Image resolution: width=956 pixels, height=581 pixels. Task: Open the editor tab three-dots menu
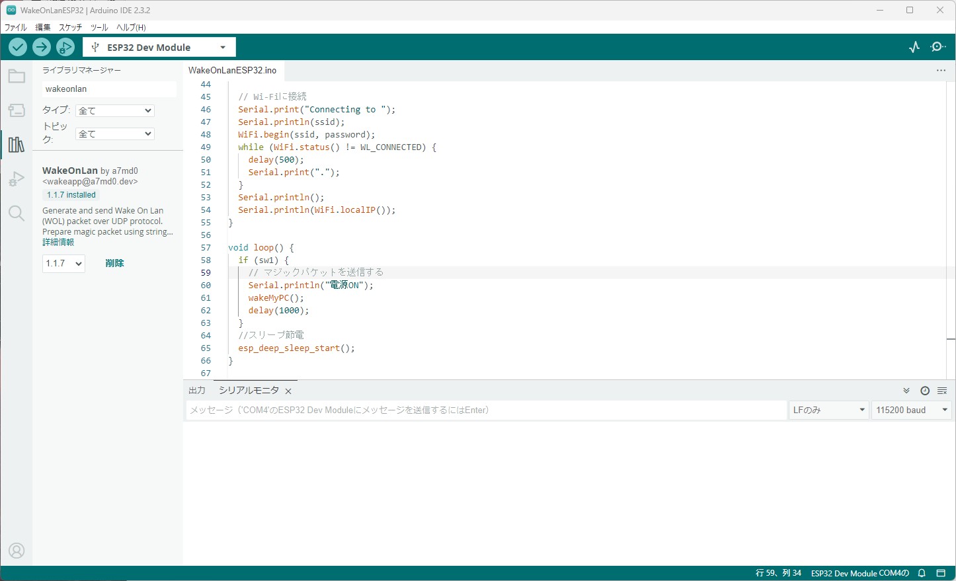(x=941, y=70)
